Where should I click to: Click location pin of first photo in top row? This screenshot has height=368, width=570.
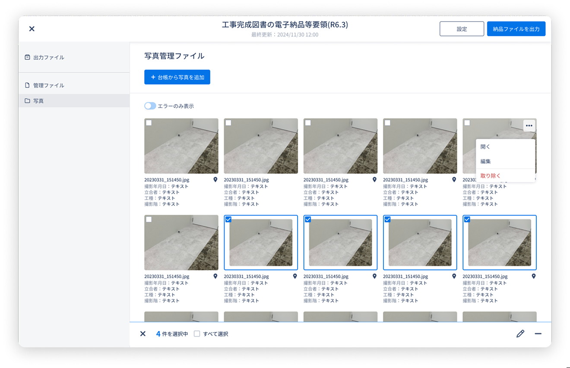click(215, 180)
